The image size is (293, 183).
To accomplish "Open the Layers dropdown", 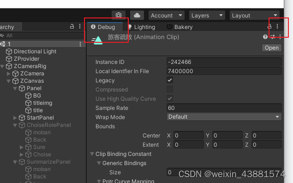I will click(x=207, y=15).
